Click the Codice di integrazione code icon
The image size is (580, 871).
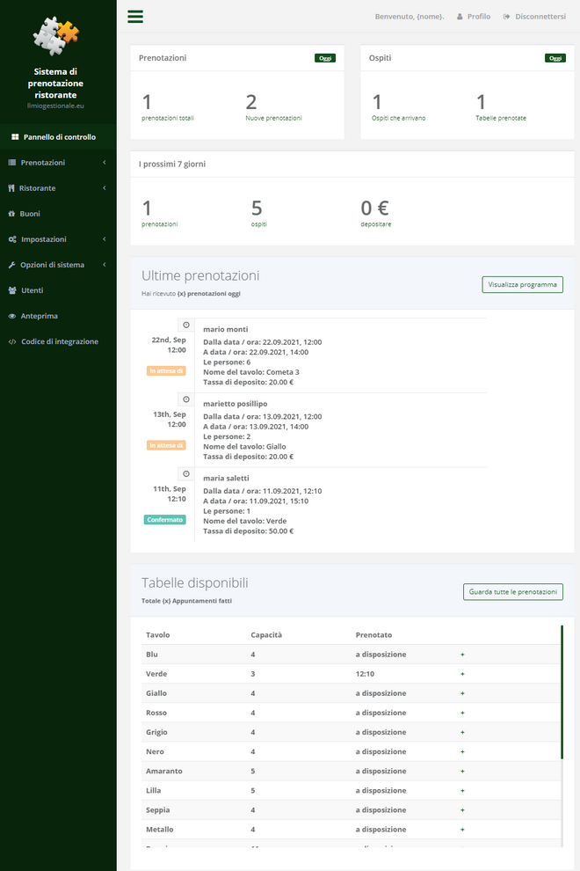(12, 341)
